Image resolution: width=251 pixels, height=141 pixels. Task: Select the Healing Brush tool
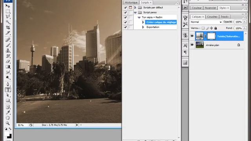click(x=8, y=40)
